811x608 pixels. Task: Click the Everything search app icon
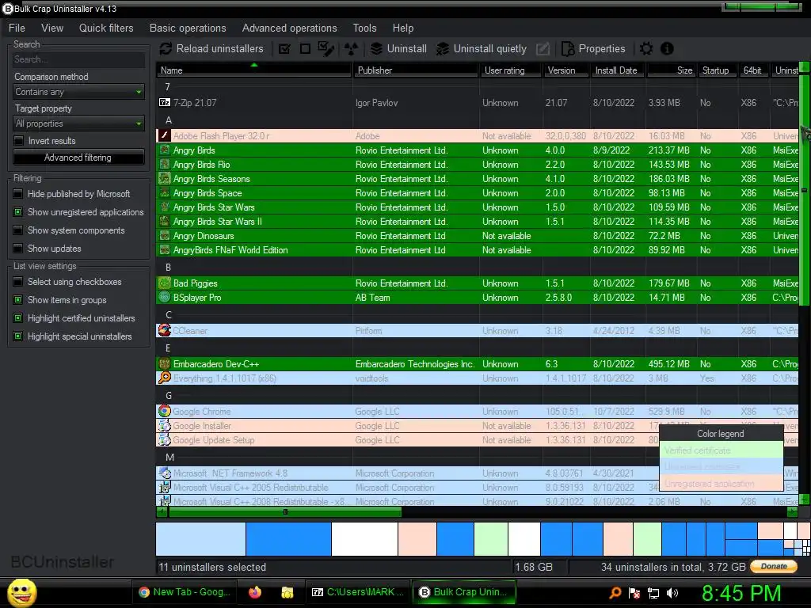[165, 378]
